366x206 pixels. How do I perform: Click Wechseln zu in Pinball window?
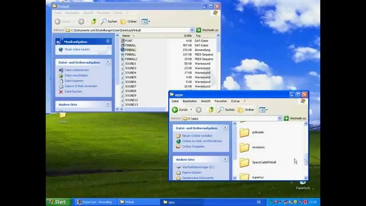[x=207, y=30]
